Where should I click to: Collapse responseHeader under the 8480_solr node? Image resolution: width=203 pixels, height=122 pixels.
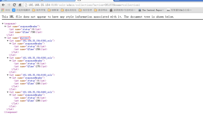point(10,95)
